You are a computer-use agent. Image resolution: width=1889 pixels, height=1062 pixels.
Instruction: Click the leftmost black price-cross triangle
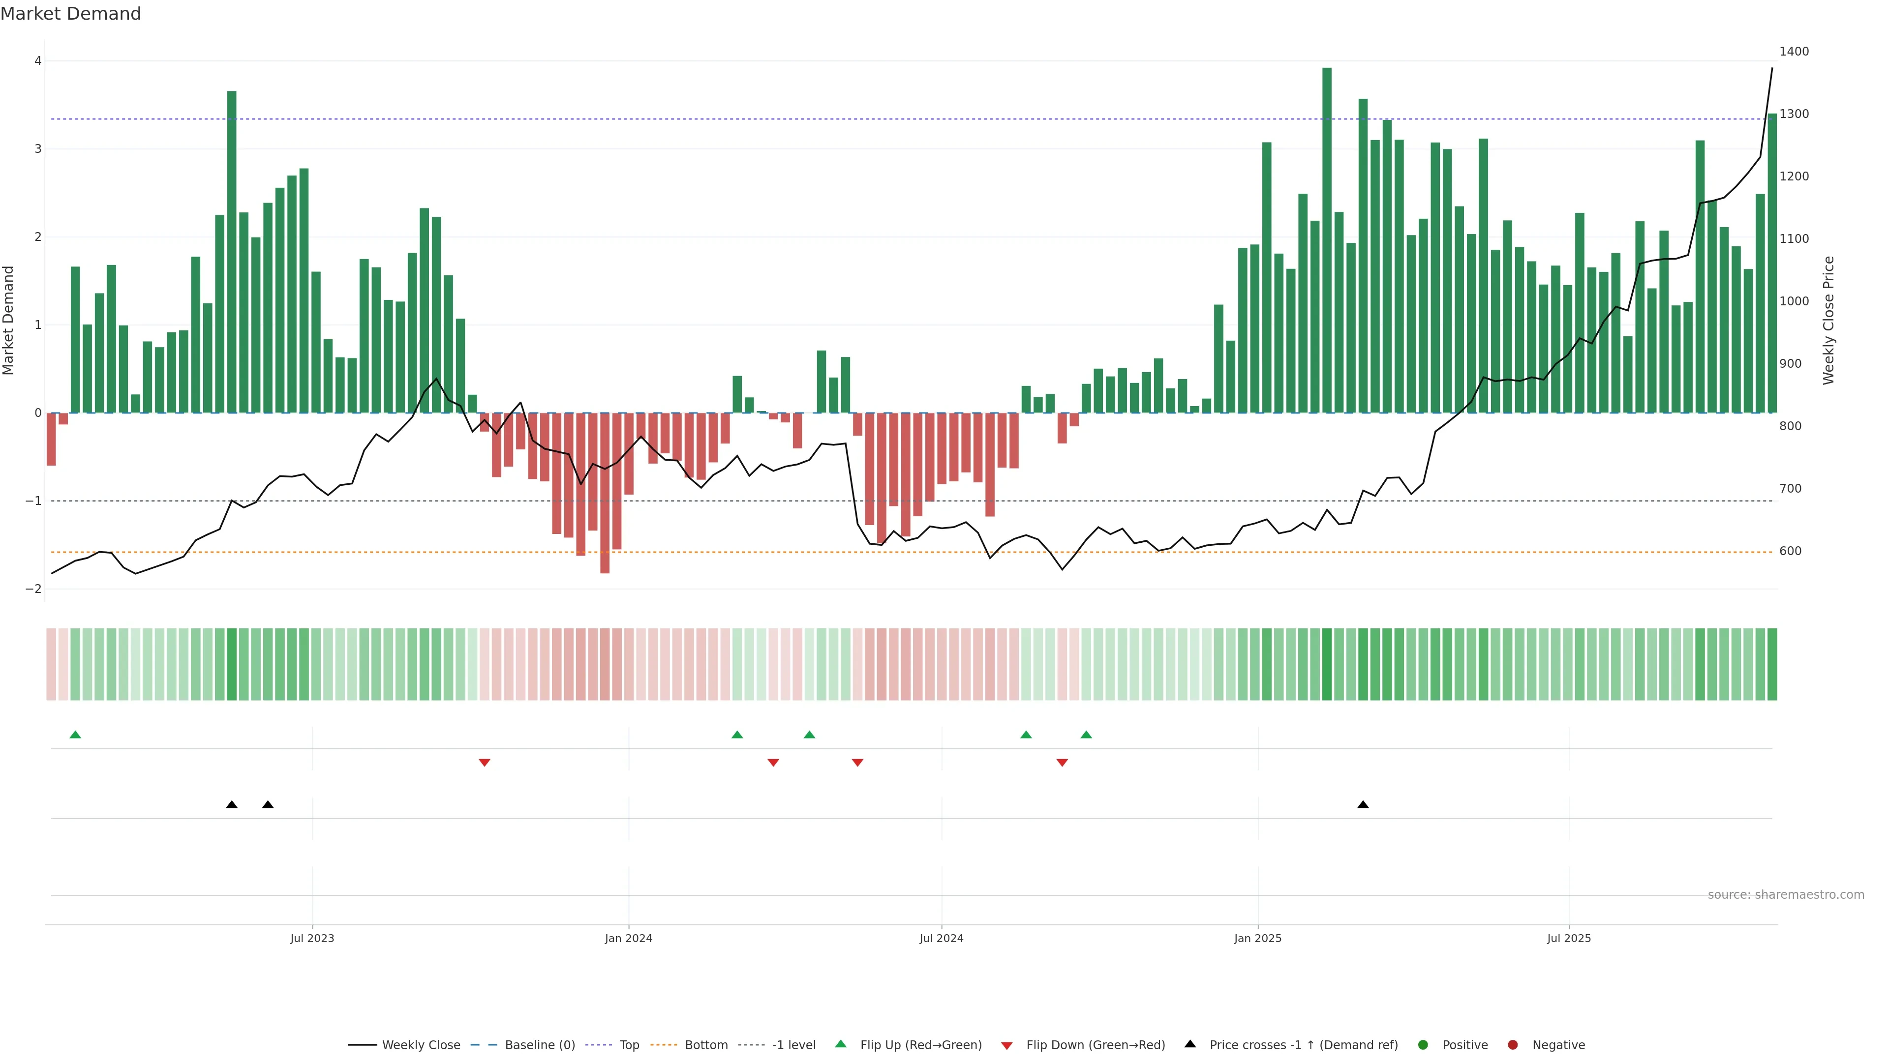click(x=232, y=805)
